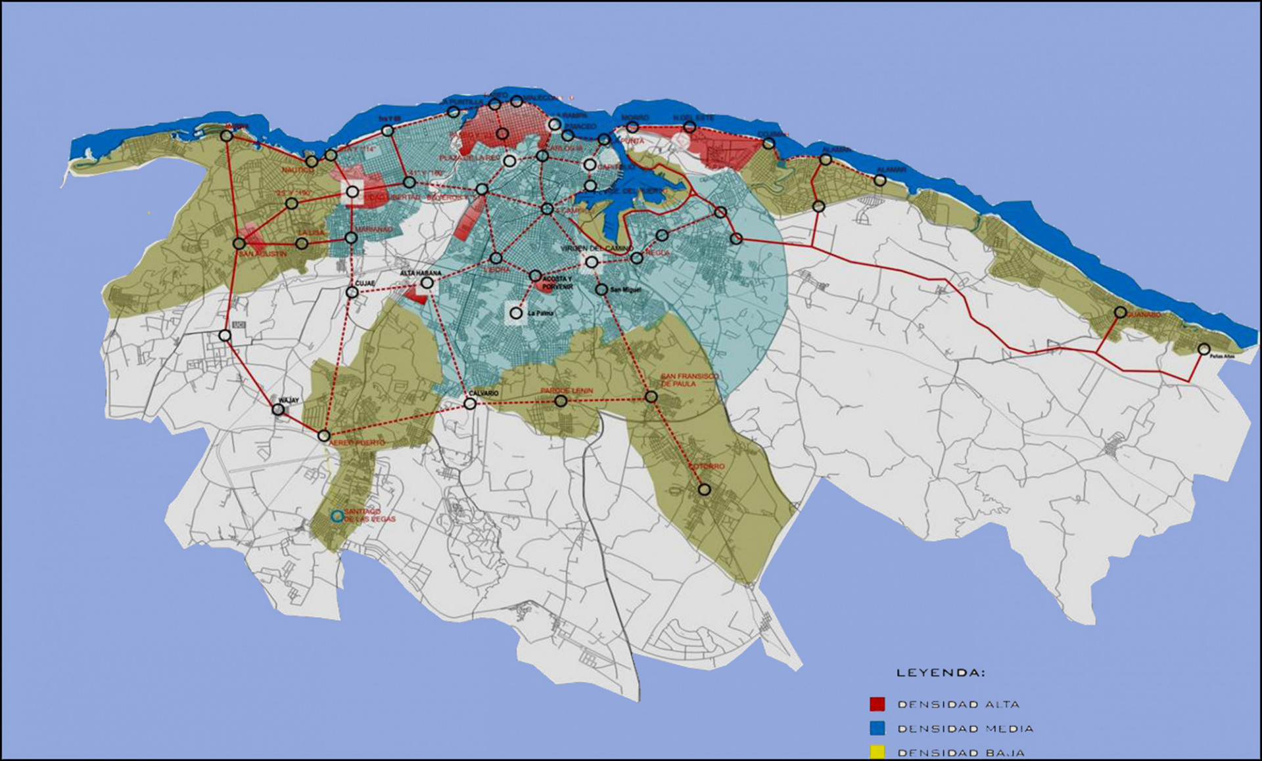Select the AEROPUERTO circle marker

click(324, 435)
